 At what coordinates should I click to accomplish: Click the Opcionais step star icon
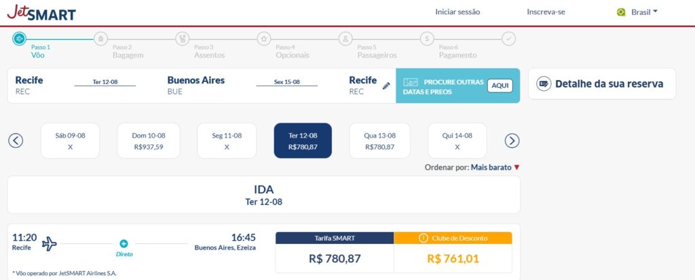[264, 38]
